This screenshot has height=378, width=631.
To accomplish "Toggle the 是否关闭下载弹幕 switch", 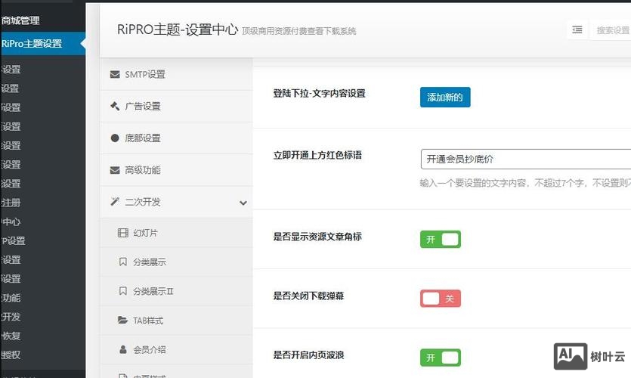I will coord(441,299).
